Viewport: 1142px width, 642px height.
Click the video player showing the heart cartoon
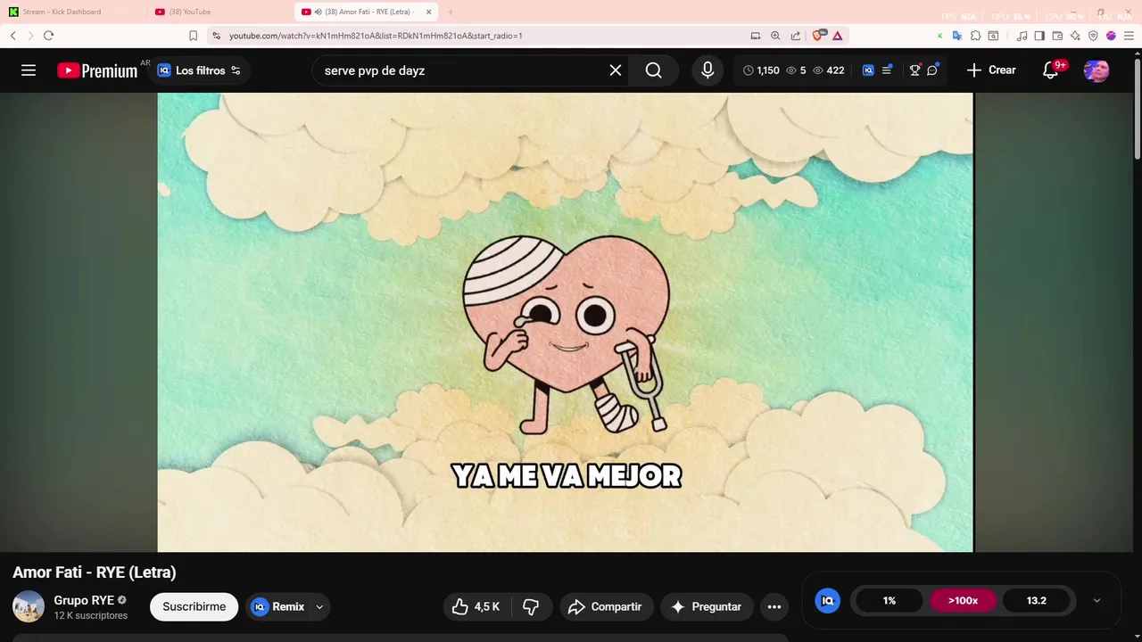point(566,322)
